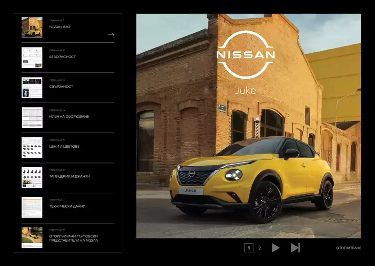Open the ТАПИЦЕРИИ И ДЖАНТИ thumbnail
Viewport: 375px width, 266px height.
(32, 177)
